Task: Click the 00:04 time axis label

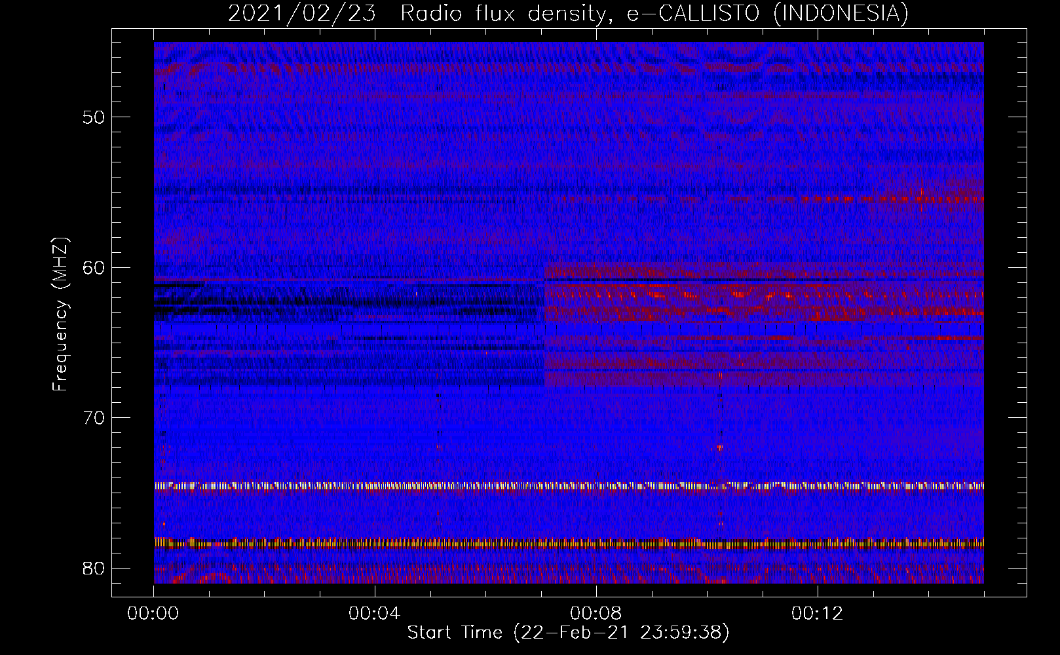Action: pyautogui.click(x=375, y=614)
